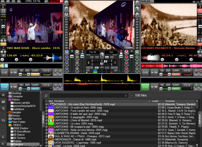Toggle the FX power button on left deck

46,71
